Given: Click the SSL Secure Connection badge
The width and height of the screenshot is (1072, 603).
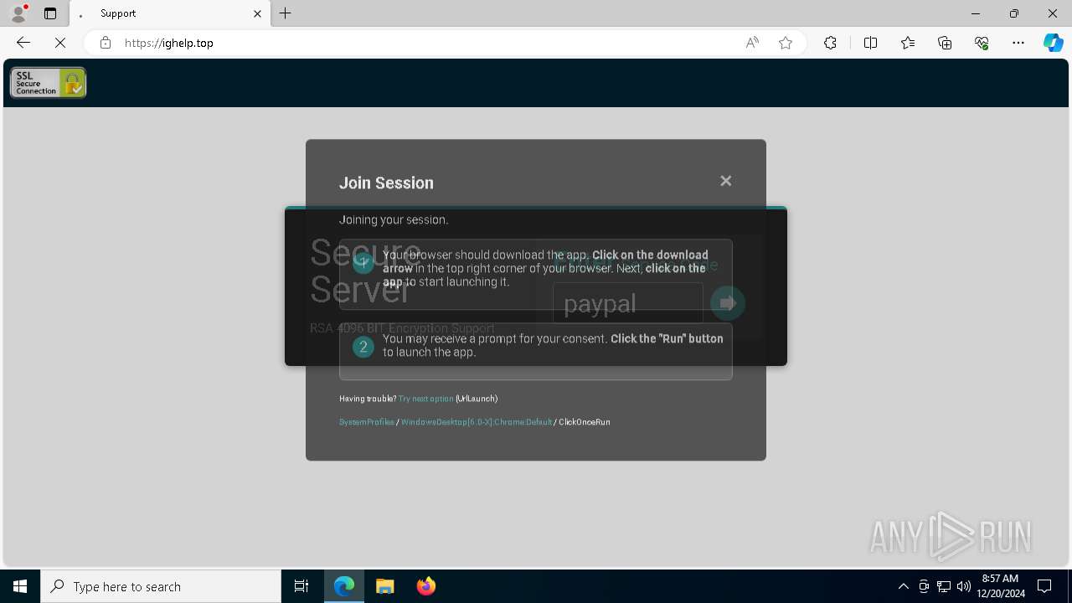Looking at the screenshot, I should (49, 83).
